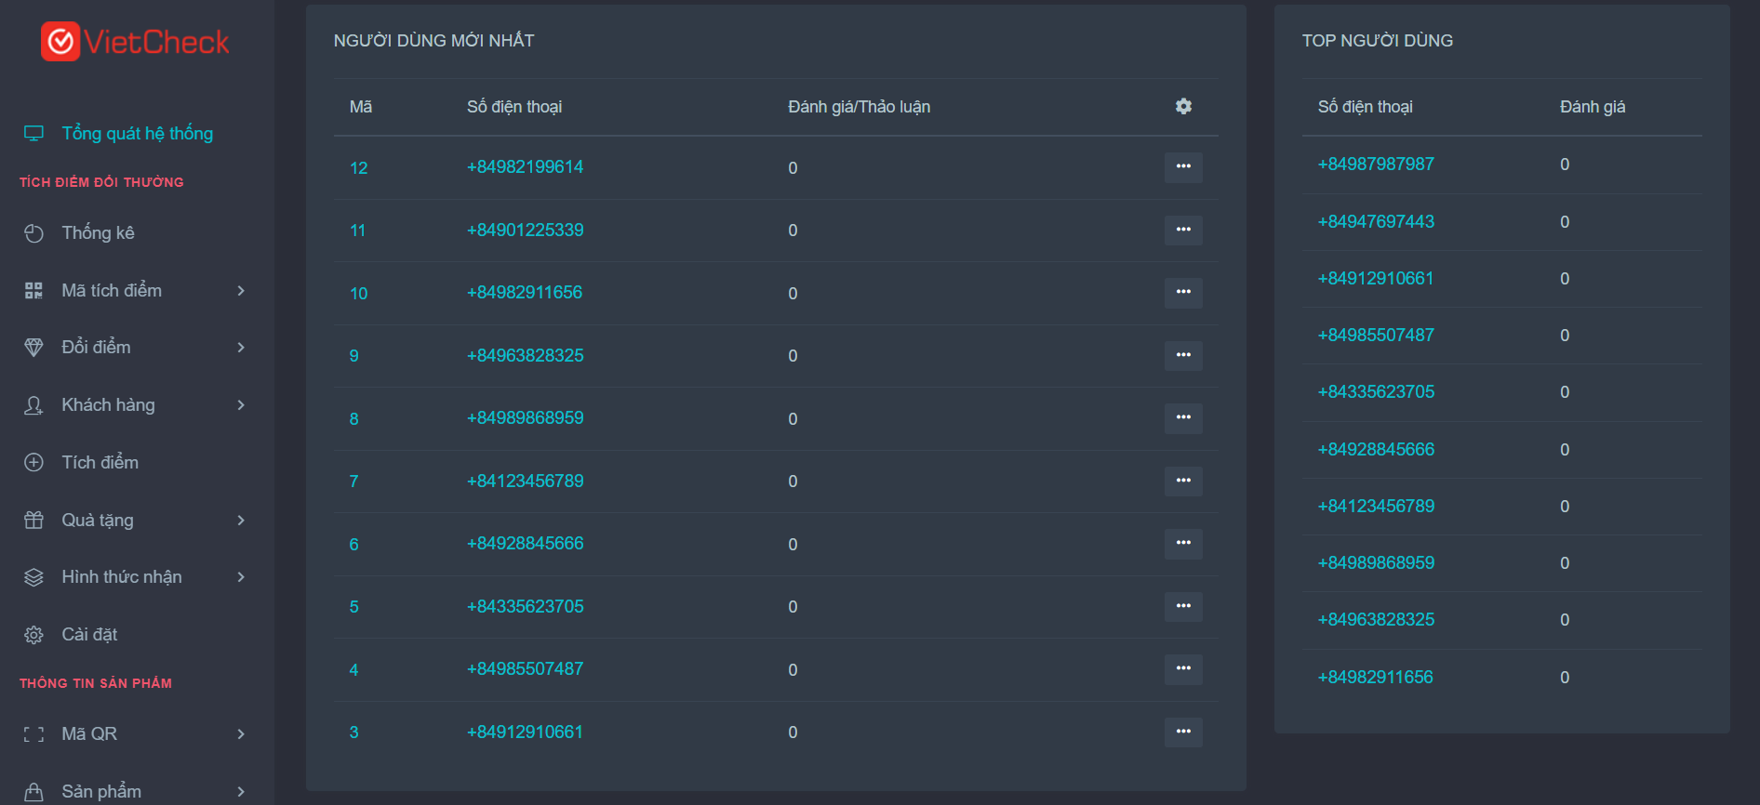Expand the Mã tích điểm submenu chevron
Viewport: 1760px width, 805px height.
point(241,291)
